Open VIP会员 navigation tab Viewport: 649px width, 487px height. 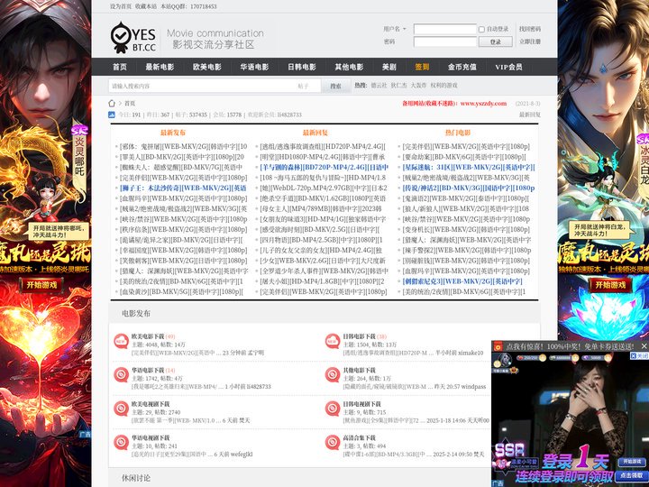point(508,67)
